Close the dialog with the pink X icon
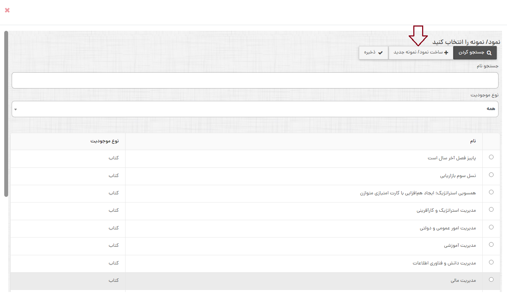This screenshot has width=507, height=297. click(x=7, y=10)
